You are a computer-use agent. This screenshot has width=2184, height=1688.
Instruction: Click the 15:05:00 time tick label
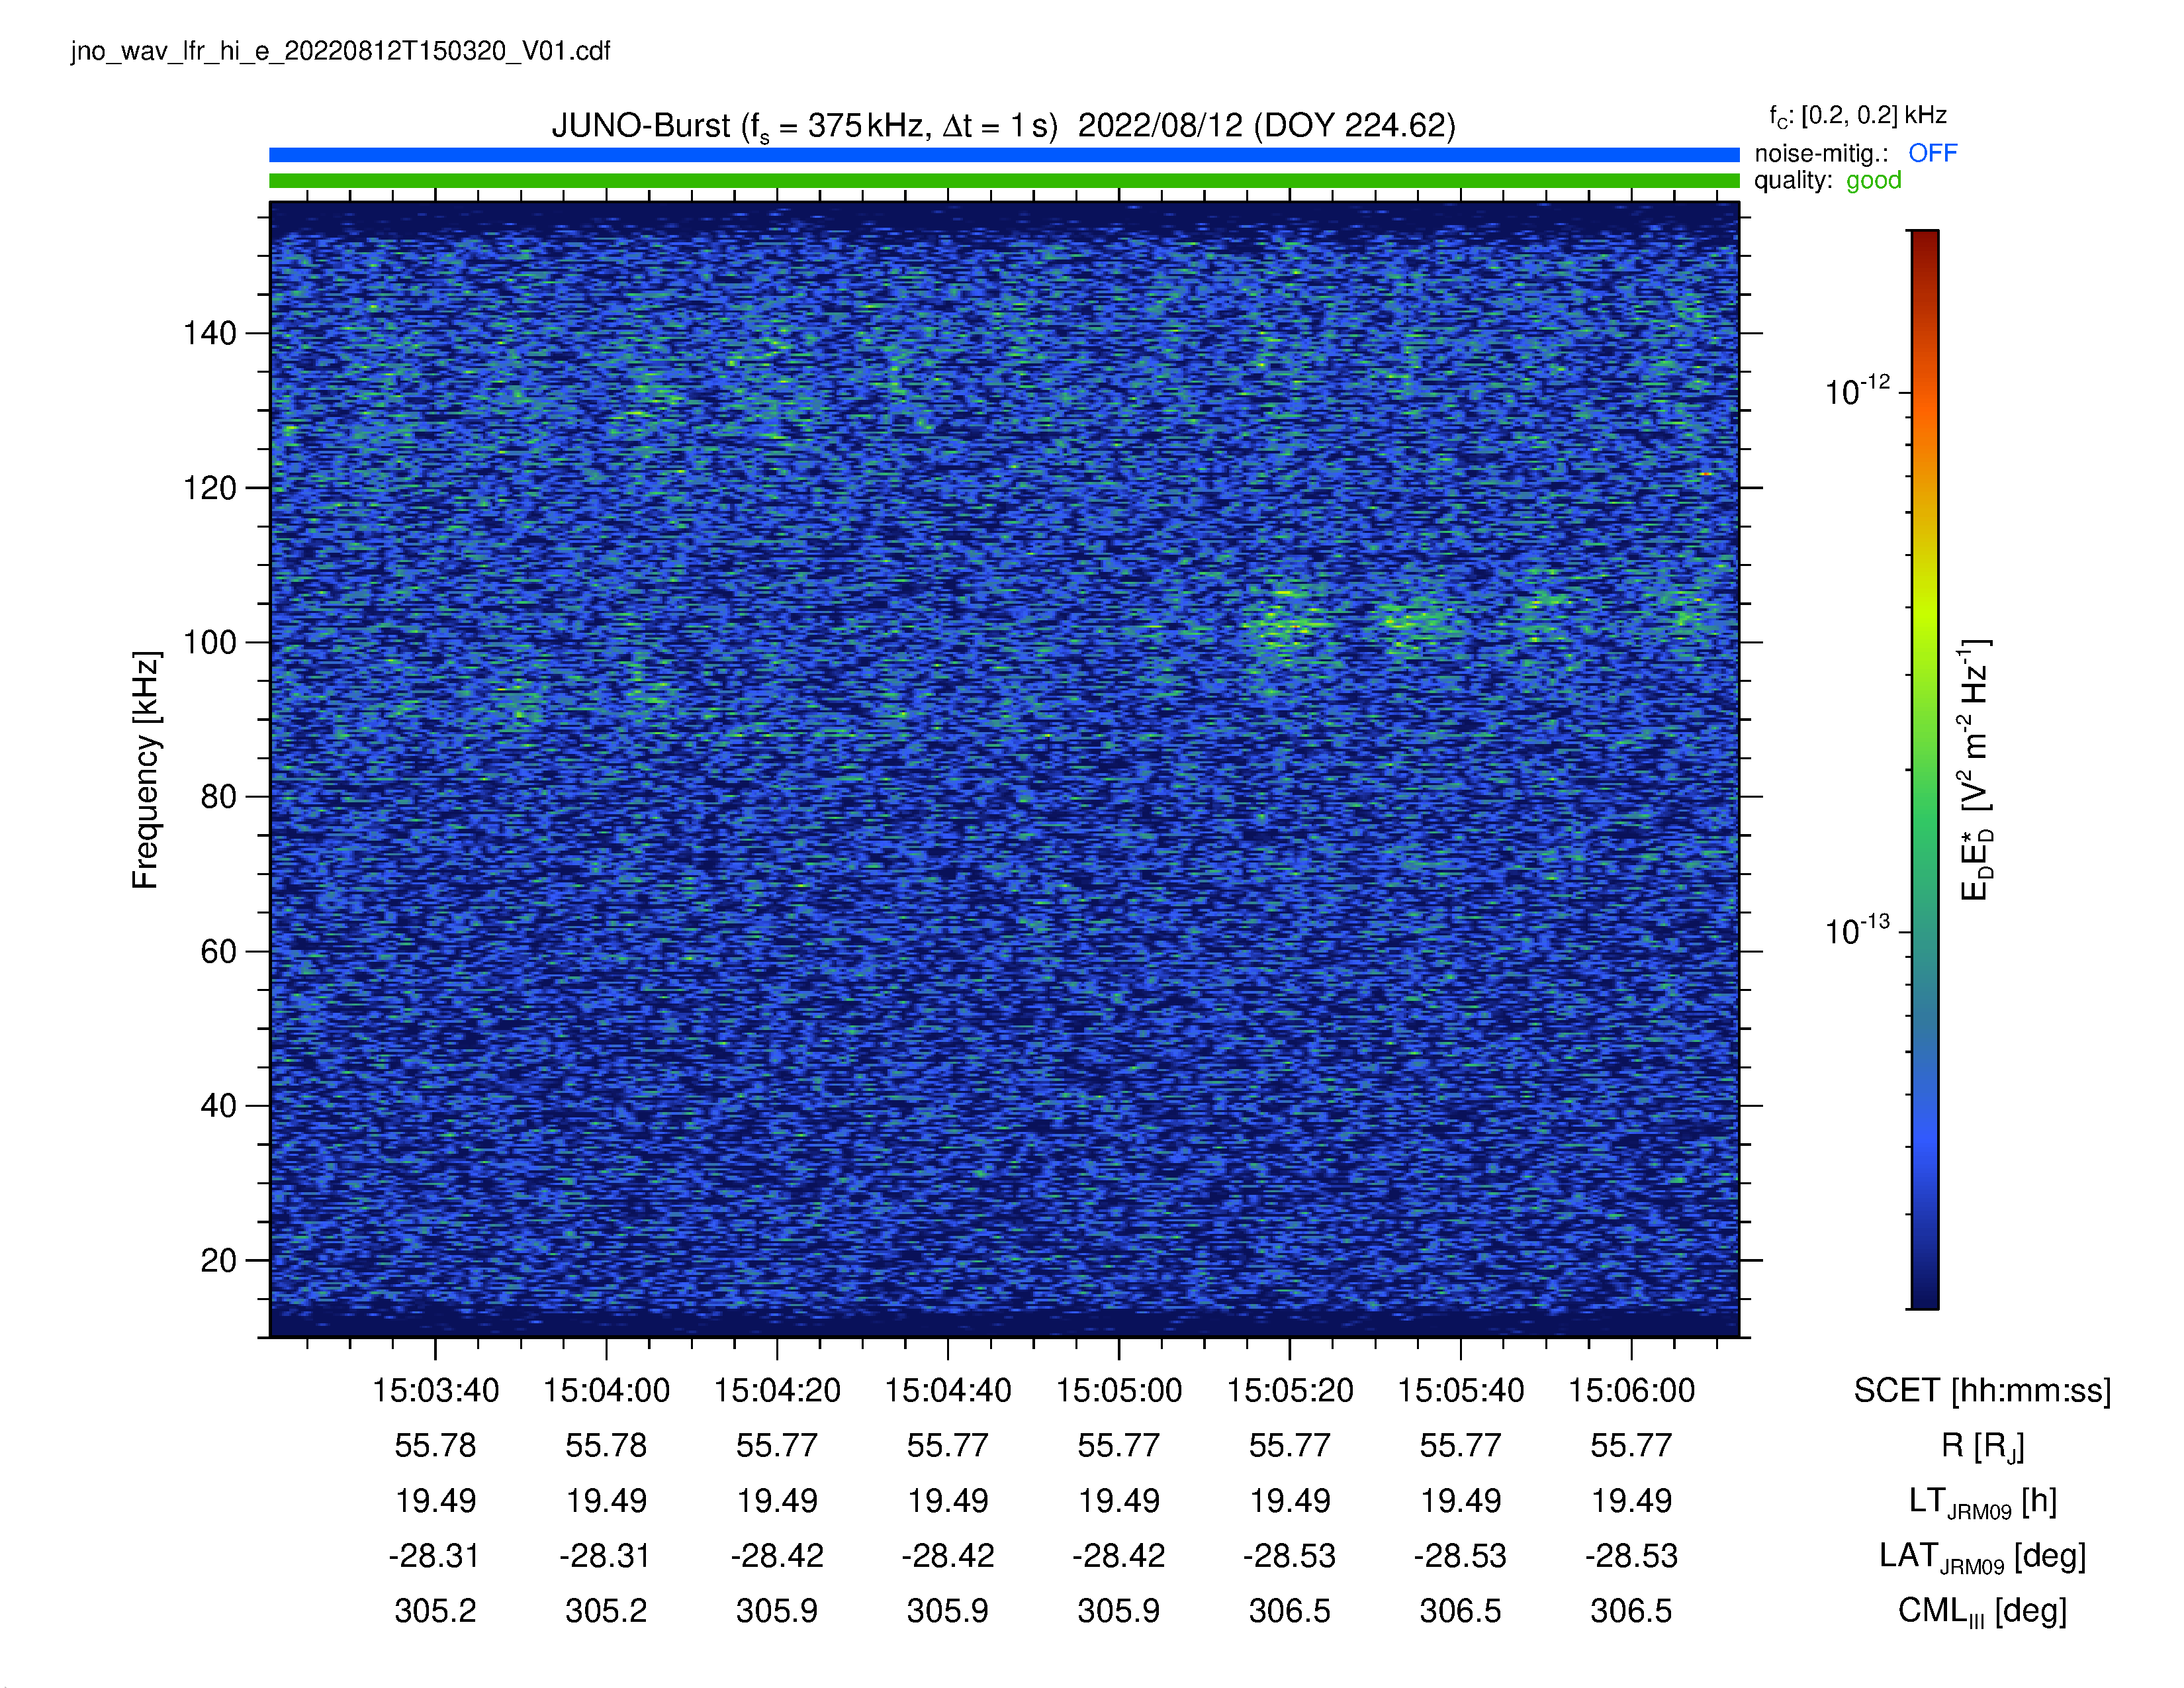click(1119, 1390)
